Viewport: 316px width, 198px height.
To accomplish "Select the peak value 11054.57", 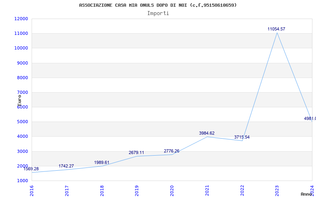I will pyautogui.click(x=276, y=29).
